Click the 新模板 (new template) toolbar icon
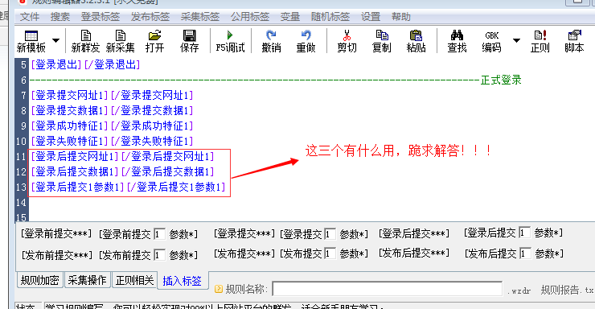The width and height of the screenshot is (595, 309). pyautogui.click(x=31, y=41)
